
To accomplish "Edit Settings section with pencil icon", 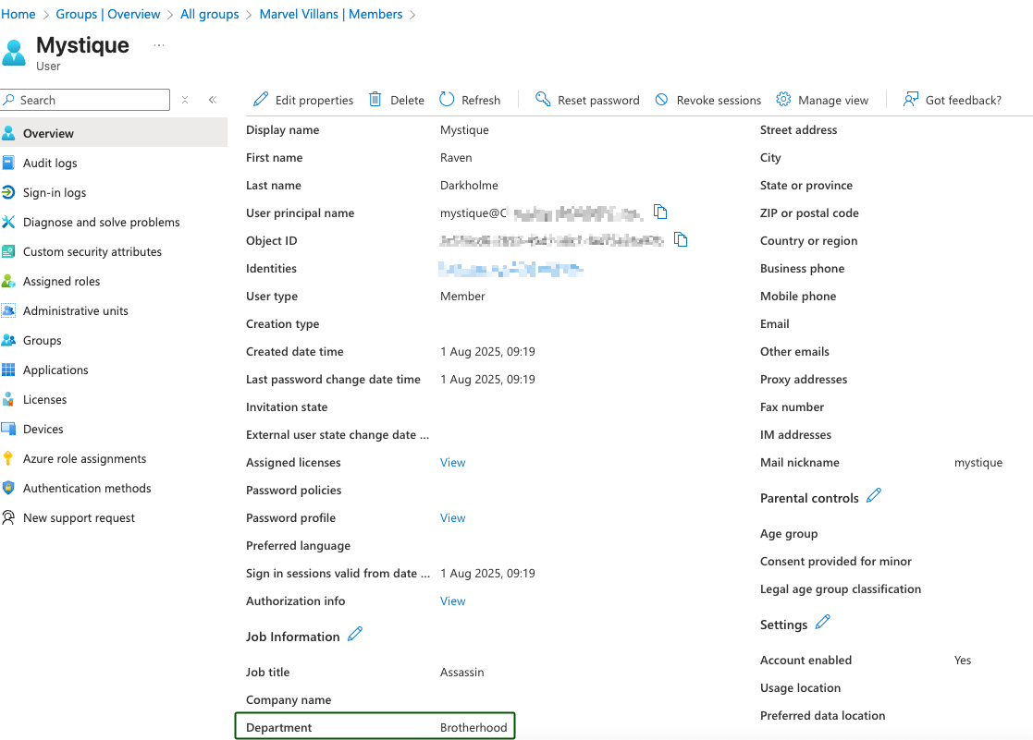I will click(x=823, y=622).
